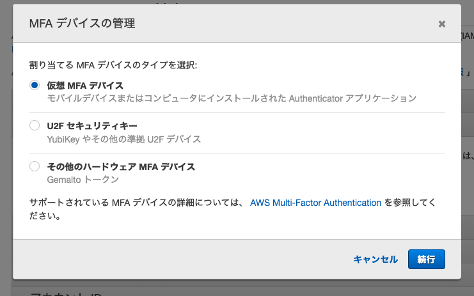Viewport: 474px width, 296px height.
Task: Click the MFA デバイスの管理 dialog title
Action: coord(82,24)
